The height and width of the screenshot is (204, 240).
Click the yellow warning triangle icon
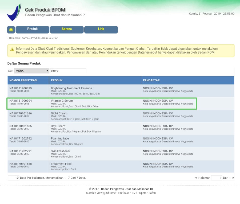coord(12,49)
